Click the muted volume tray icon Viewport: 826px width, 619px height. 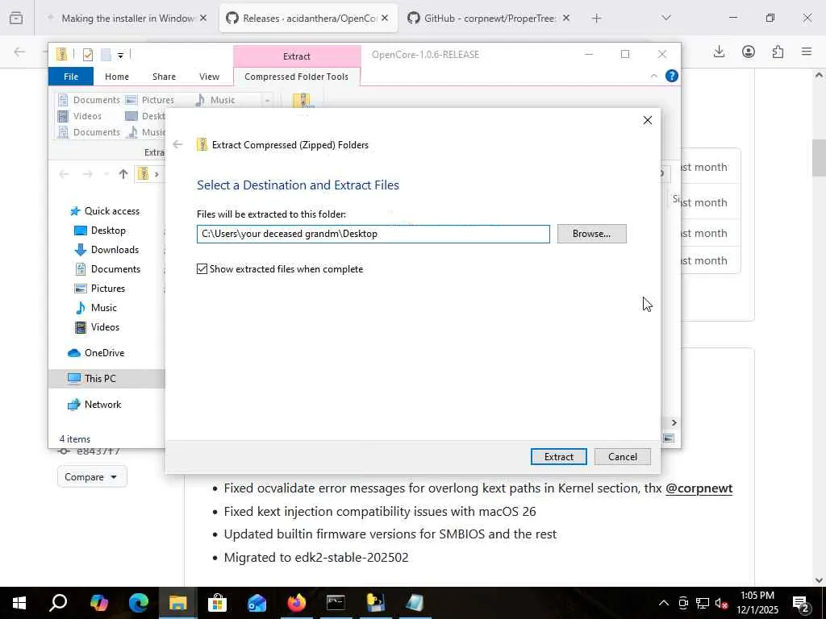click(x=720, y=603)
